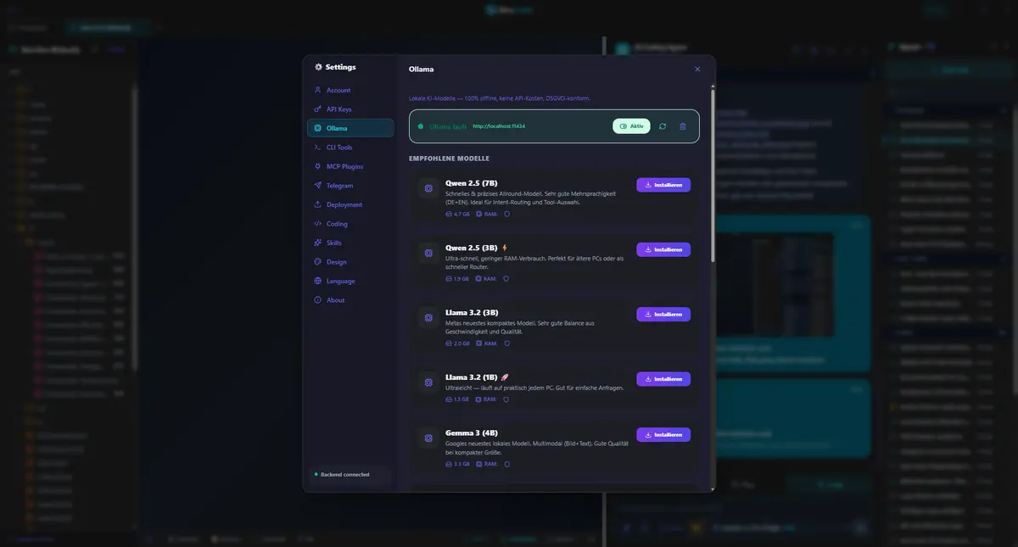
Task: Click the green Ollama running status dot
Action: [x=421, y=126]
